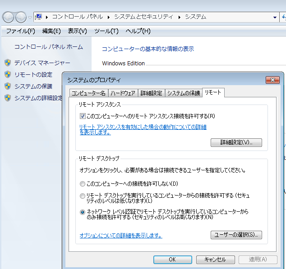The image size is (286, 269).
Task: Expand the システムとセキュリティ breadcrumb arrow
Action: (x=180, y=17)
